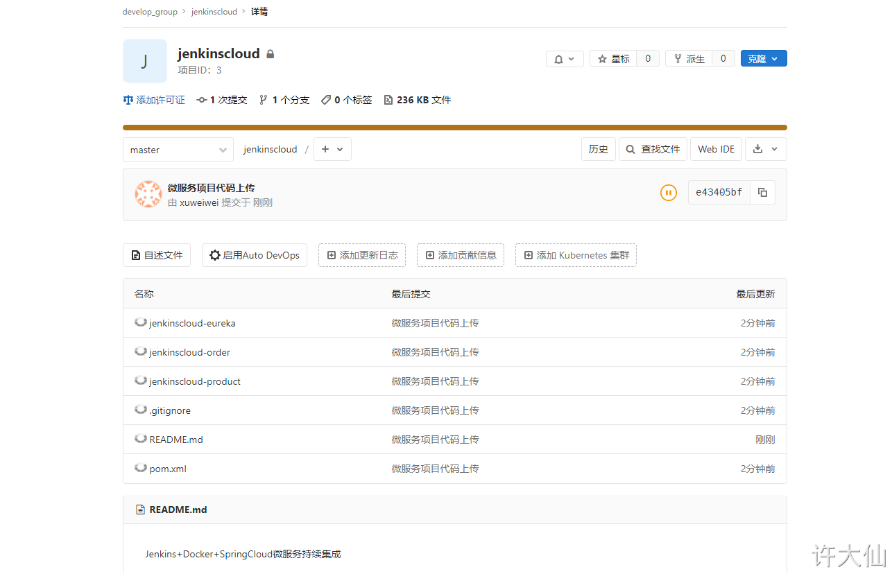Click develop_group in the breadcrumb
This screenshot has width=892, height=574.
tap(150, 12)
